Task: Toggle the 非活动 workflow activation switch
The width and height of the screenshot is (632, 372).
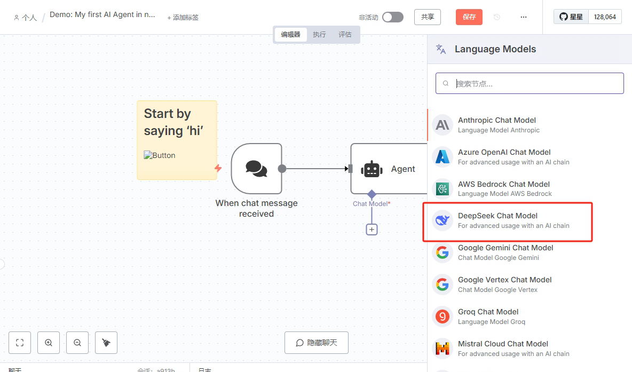Action: pyautogui.click(x=392, y=17)
